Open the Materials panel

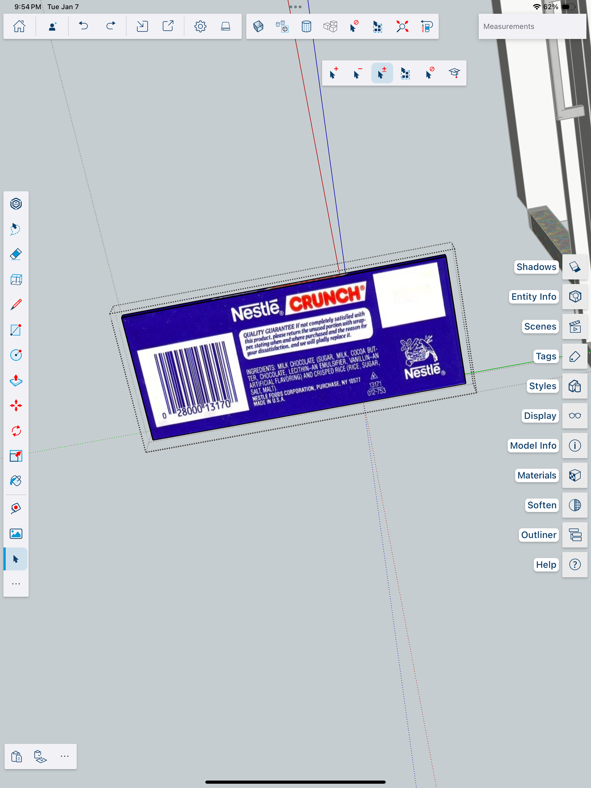[x=575, y=475]
